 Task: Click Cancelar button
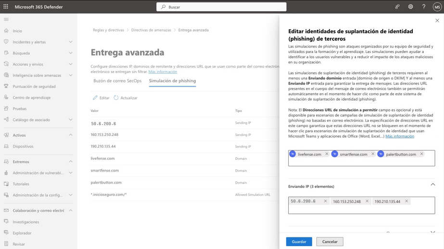point(330,242)
